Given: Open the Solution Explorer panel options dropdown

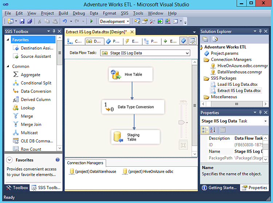Looking at the screenshot, I should click(255, 31).
